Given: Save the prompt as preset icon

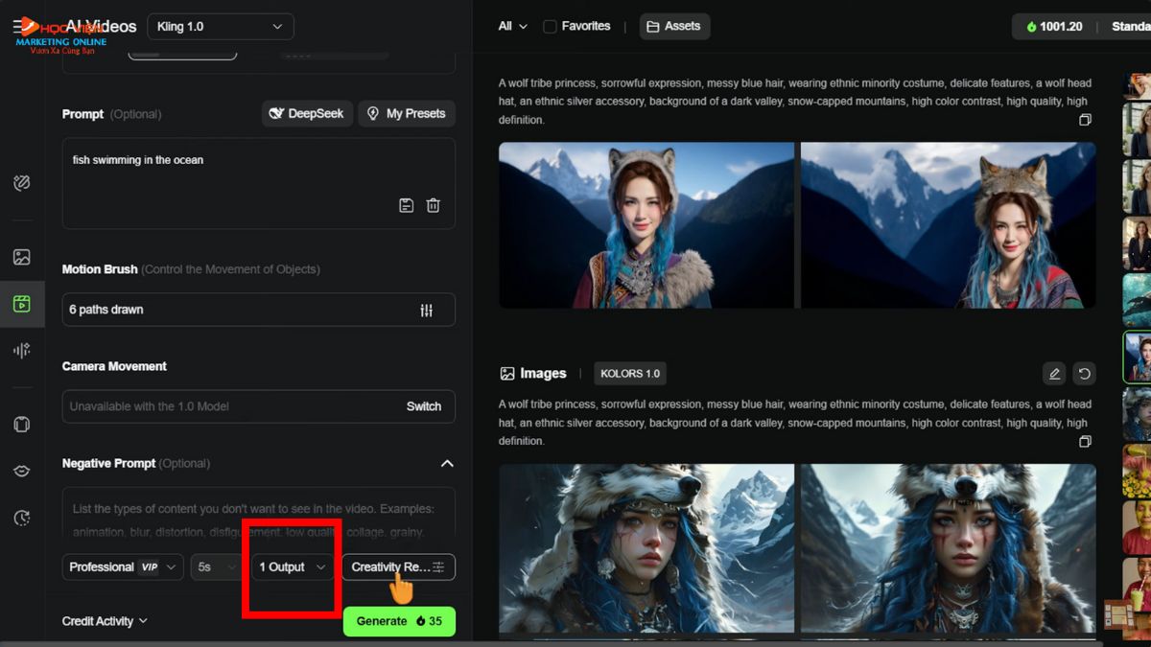Looking at the screenshot, I should [x=407, y=205].
